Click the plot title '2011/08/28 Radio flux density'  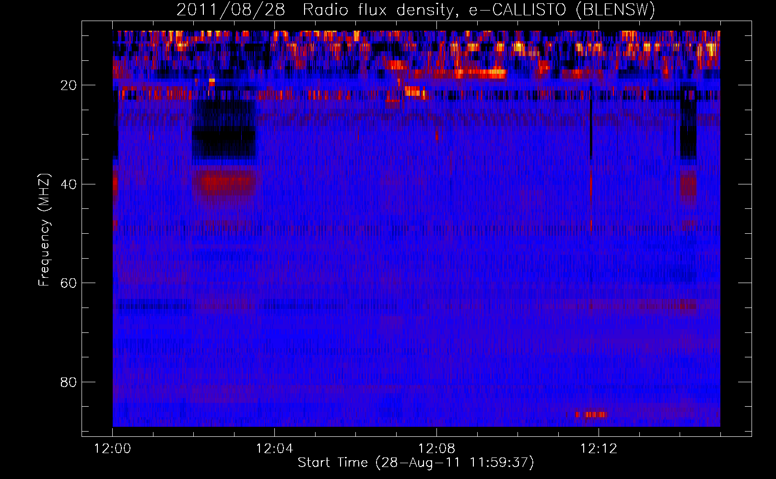tap(315, 10)
